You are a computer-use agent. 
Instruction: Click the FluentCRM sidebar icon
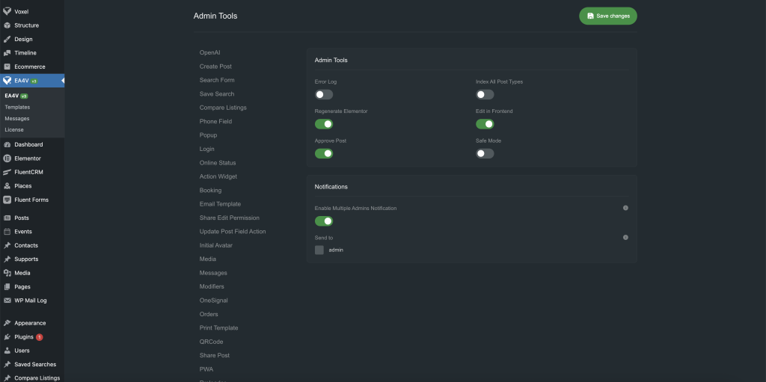click(7, 172)
